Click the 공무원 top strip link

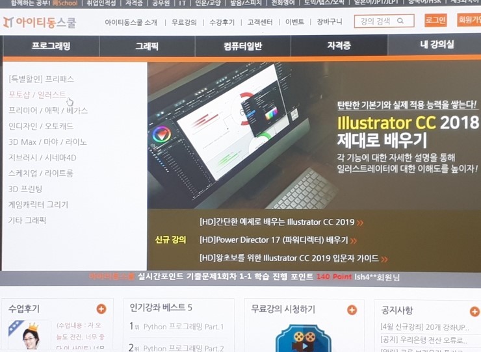coord(161,3)
